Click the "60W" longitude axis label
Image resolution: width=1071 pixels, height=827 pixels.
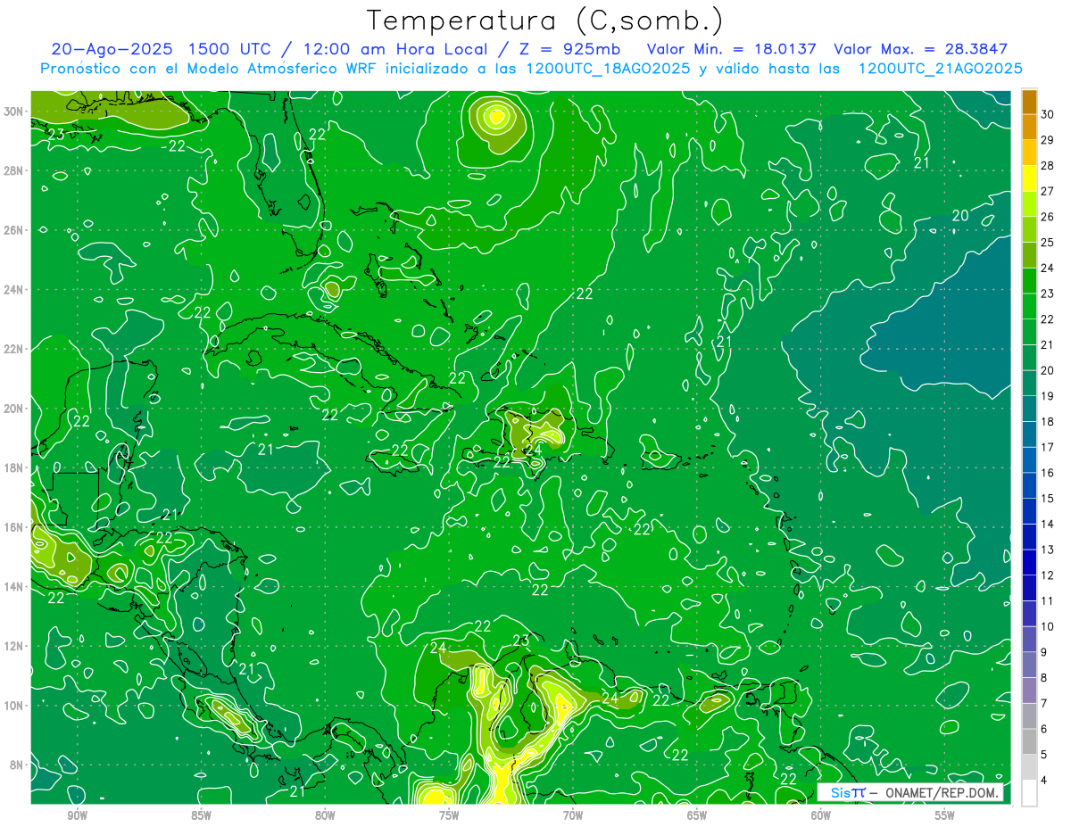(x=820, y=815)
